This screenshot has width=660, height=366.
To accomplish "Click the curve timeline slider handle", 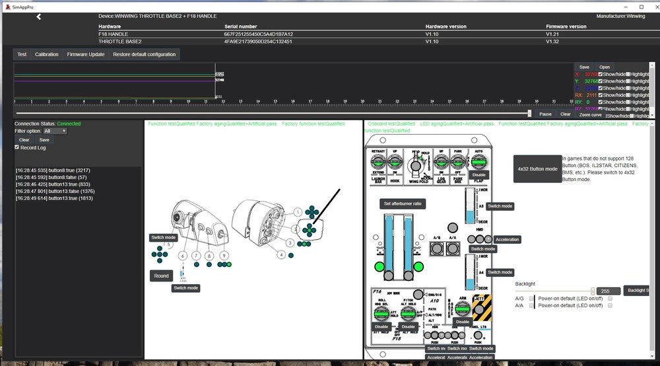I will click(x=529, y=113).
